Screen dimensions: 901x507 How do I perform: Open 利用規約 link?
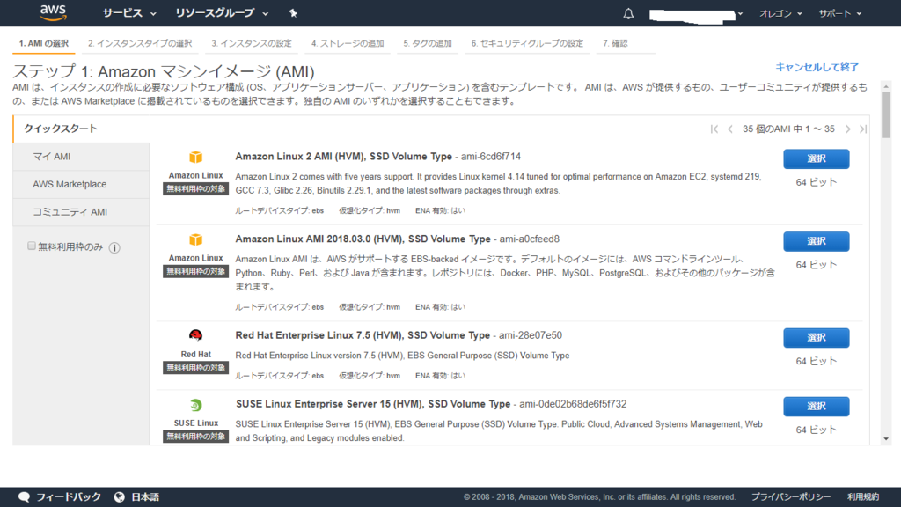tap(863, 497)
